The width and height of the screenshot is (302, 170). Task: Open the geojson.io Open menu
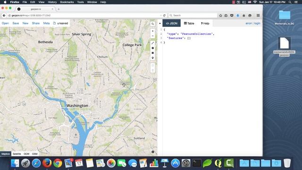tap(5, 23)
